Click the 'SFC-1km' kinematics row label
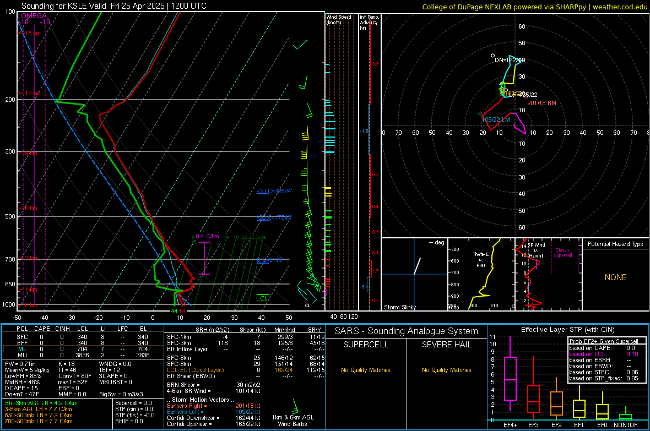 178,337
